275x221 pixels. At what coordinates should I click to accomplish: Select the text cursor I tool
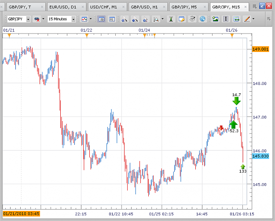tap(226, 19)
